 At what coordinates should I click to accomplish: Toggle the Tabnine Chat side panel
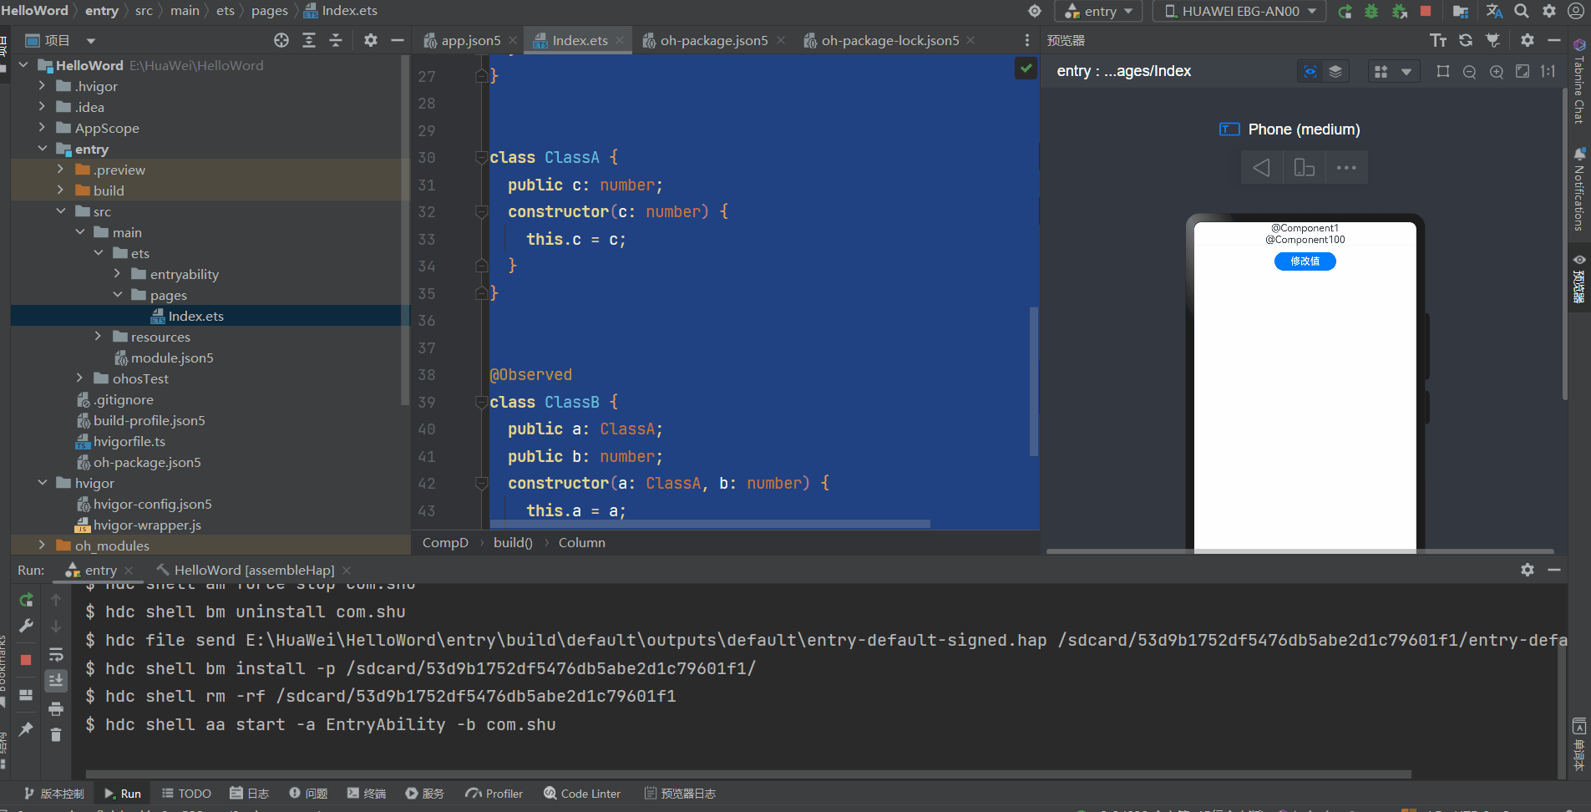[x=1579, y=82]
